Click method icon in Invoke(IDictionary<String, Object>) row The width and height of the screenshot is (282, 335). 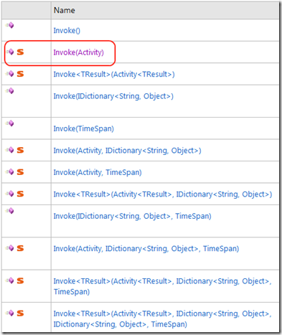(10, 91)
